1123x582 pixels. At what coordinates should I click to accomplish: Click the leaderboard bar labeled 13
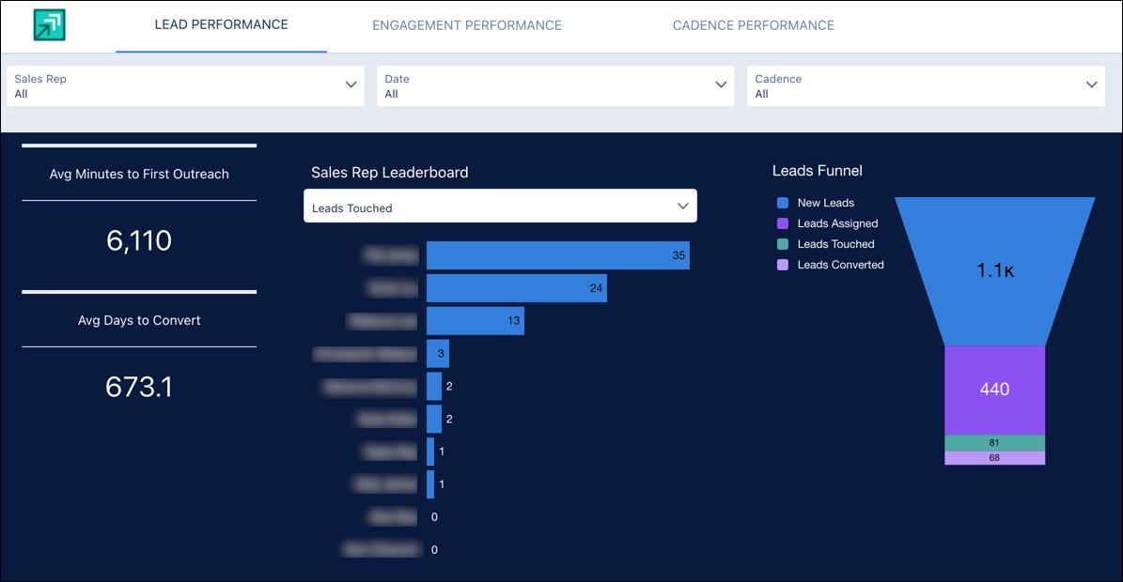(x=475, y=321)
